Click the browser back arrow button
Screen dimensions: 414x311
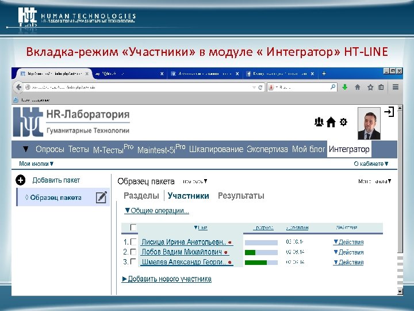pos(18,87)
